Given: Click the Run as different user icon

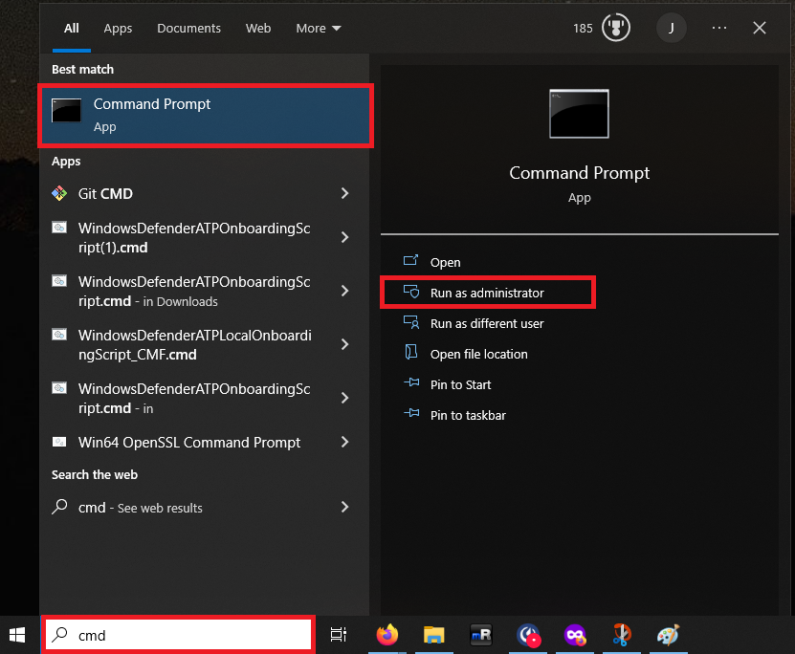Looking at the screenshot, I should pyautogui.click(x=411, y=322).
